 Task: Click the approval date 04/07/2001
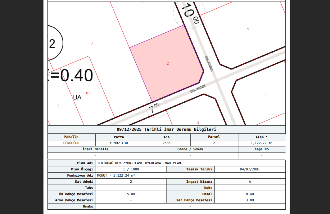250,169
